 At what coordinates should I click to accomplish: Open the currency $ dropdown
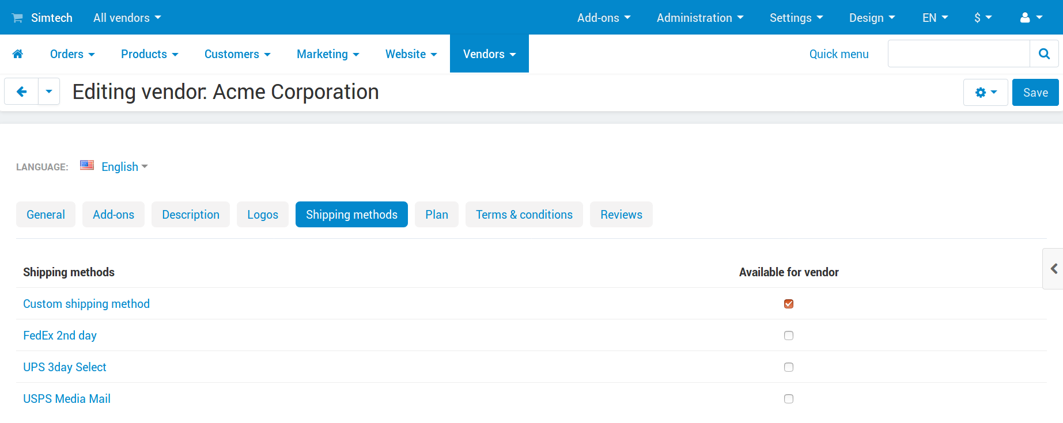[x=983, y=18]
